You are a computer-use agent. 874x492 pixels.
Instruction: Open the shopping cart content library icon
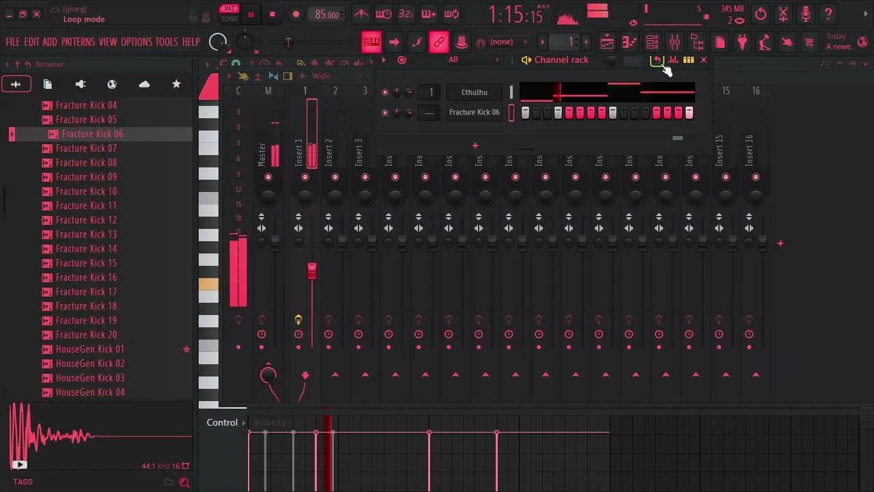point(809,42)
